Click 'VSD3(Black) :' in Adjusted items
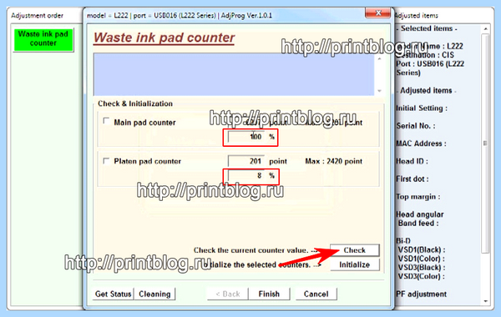Image resolution: width=501 pixels, height=317 pixels. pos(422,268)
